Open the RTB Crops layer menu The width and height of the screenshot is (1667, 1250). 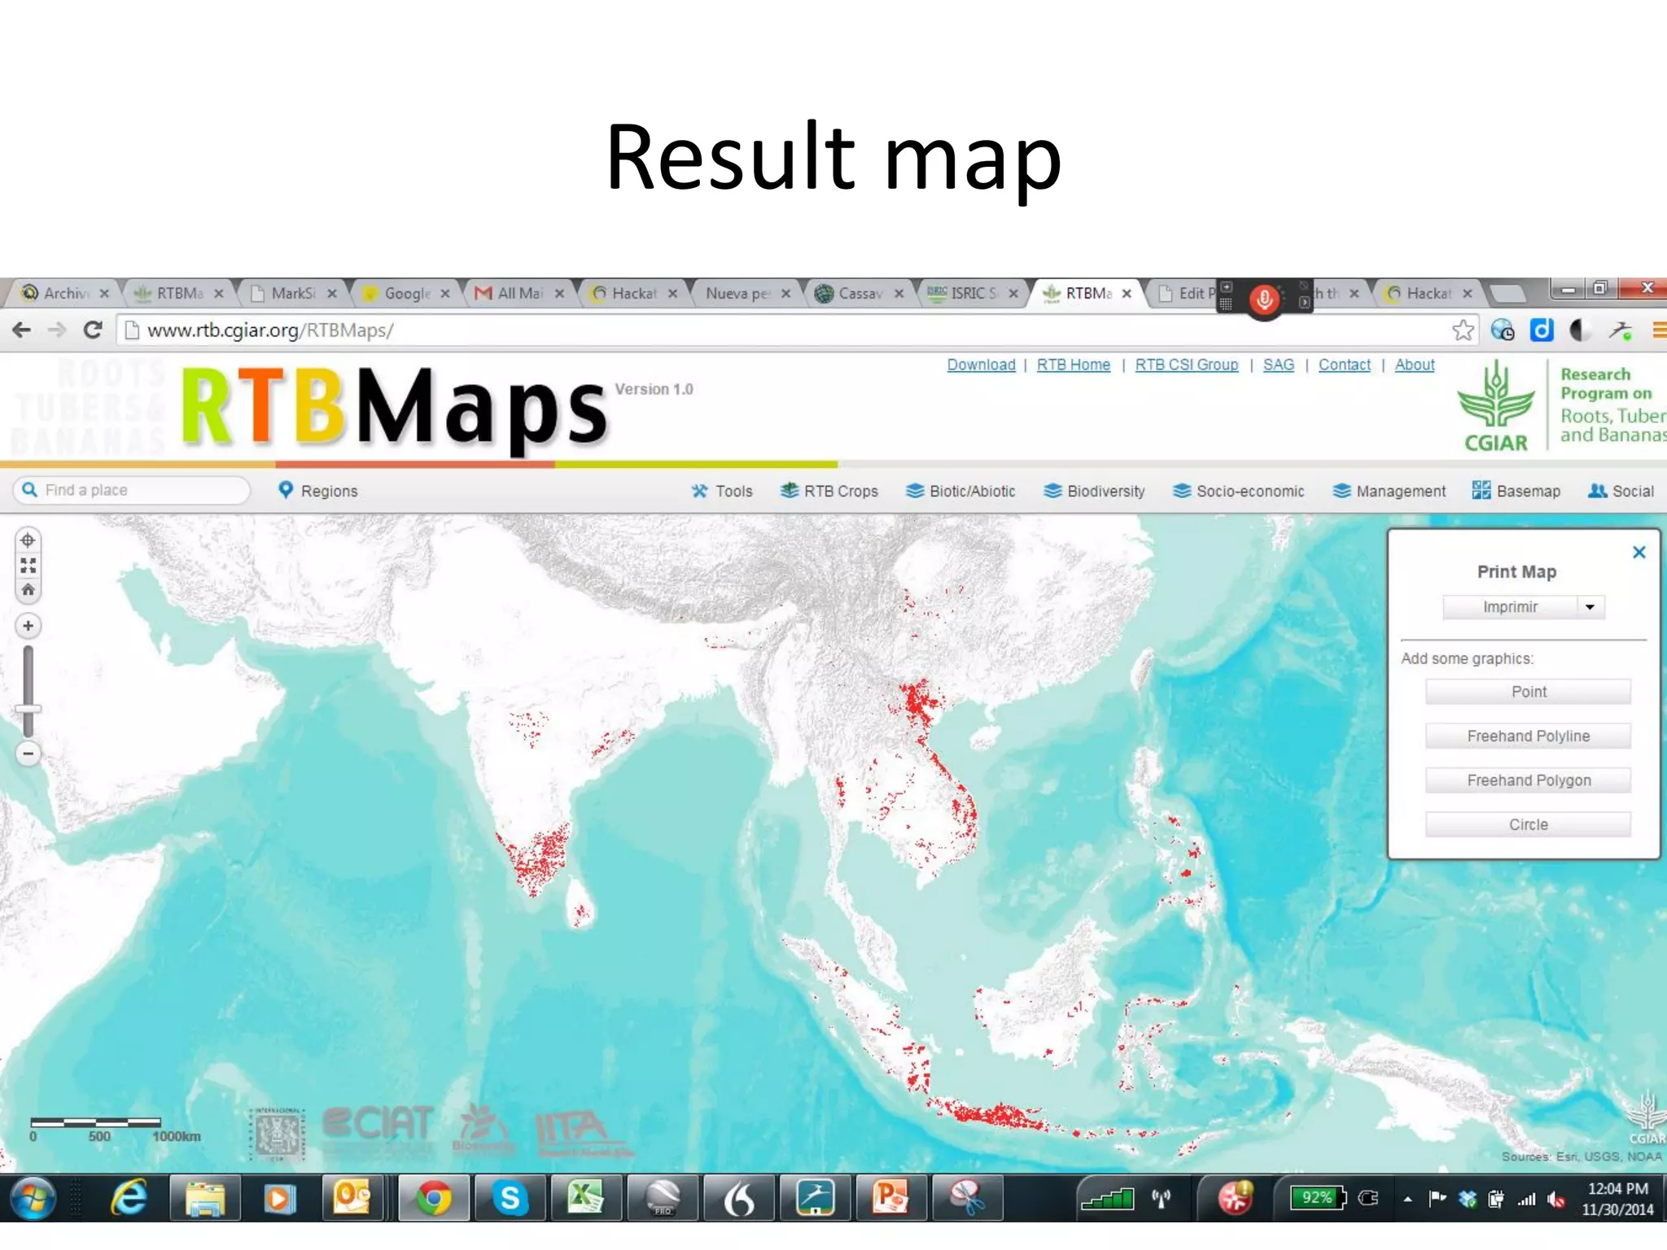pos(829,492)
